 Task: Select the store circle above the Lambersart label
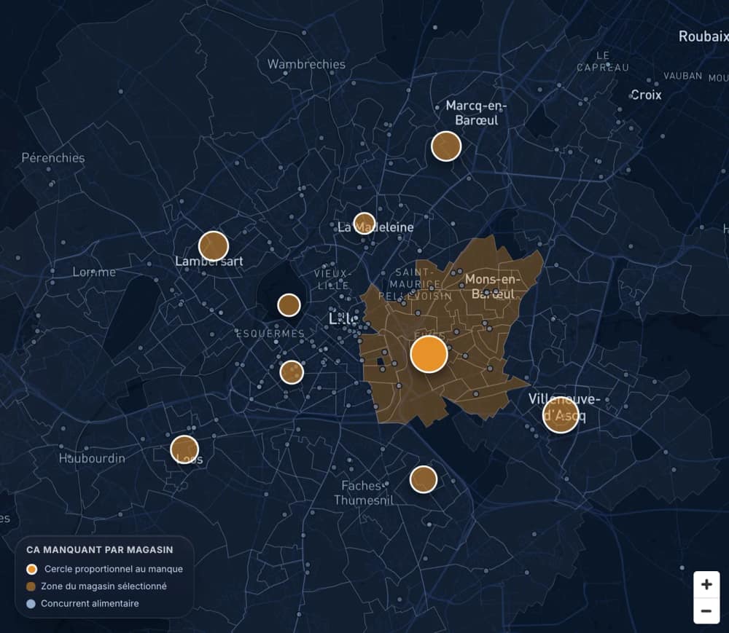[214, 246]
